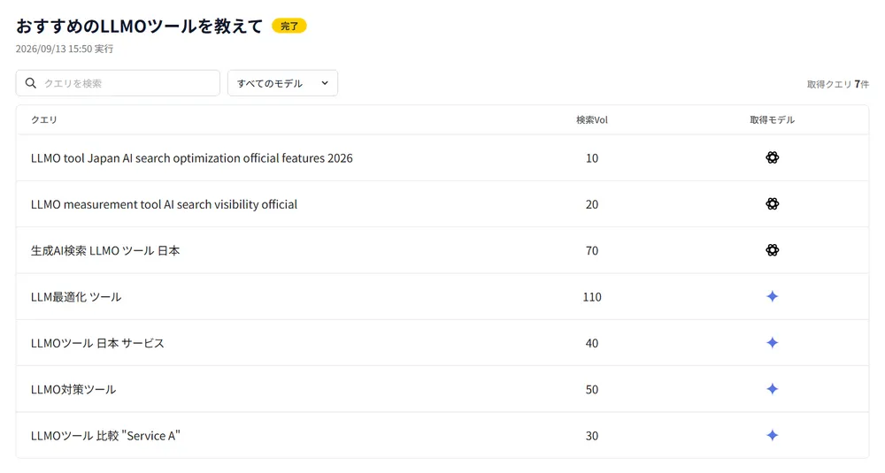Click the ChatGPT icon in the 'features 2026' row
885x473 pixels.
[772, 158]
